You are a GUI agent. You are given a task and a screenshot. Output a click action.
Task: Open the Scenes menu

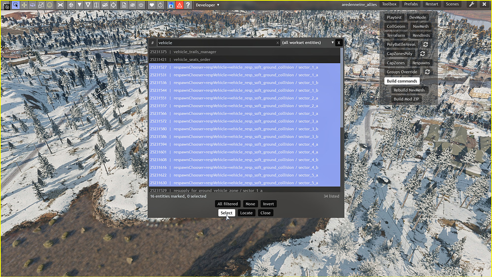coord(452,4)
